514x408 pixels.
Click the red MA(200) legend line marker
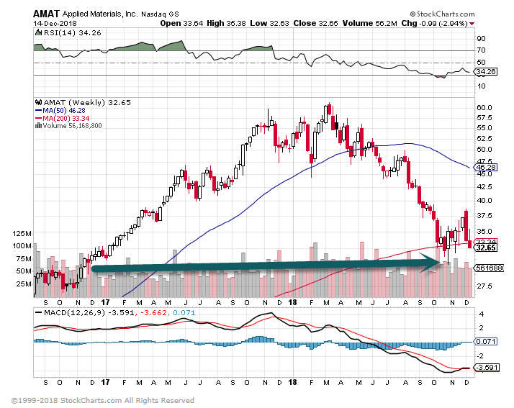click(38, 118)
